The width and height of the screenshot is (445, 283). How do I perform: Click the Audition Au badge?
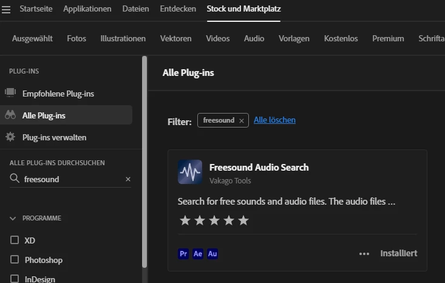[212, 253]
